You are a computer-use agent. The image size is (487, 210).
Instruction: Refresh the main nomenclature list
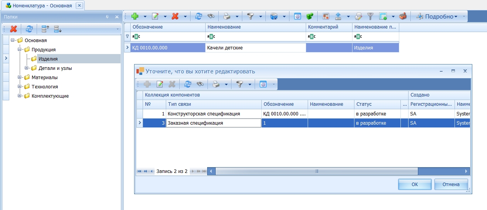point(198,16)
